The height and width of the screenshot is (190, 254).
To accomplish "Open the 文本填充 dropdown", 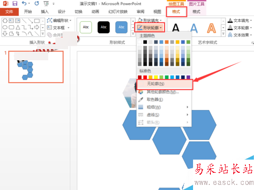I will [240, 21].
